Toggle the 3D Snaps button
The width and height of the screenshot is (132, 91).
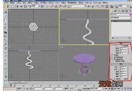coord(52,7)
